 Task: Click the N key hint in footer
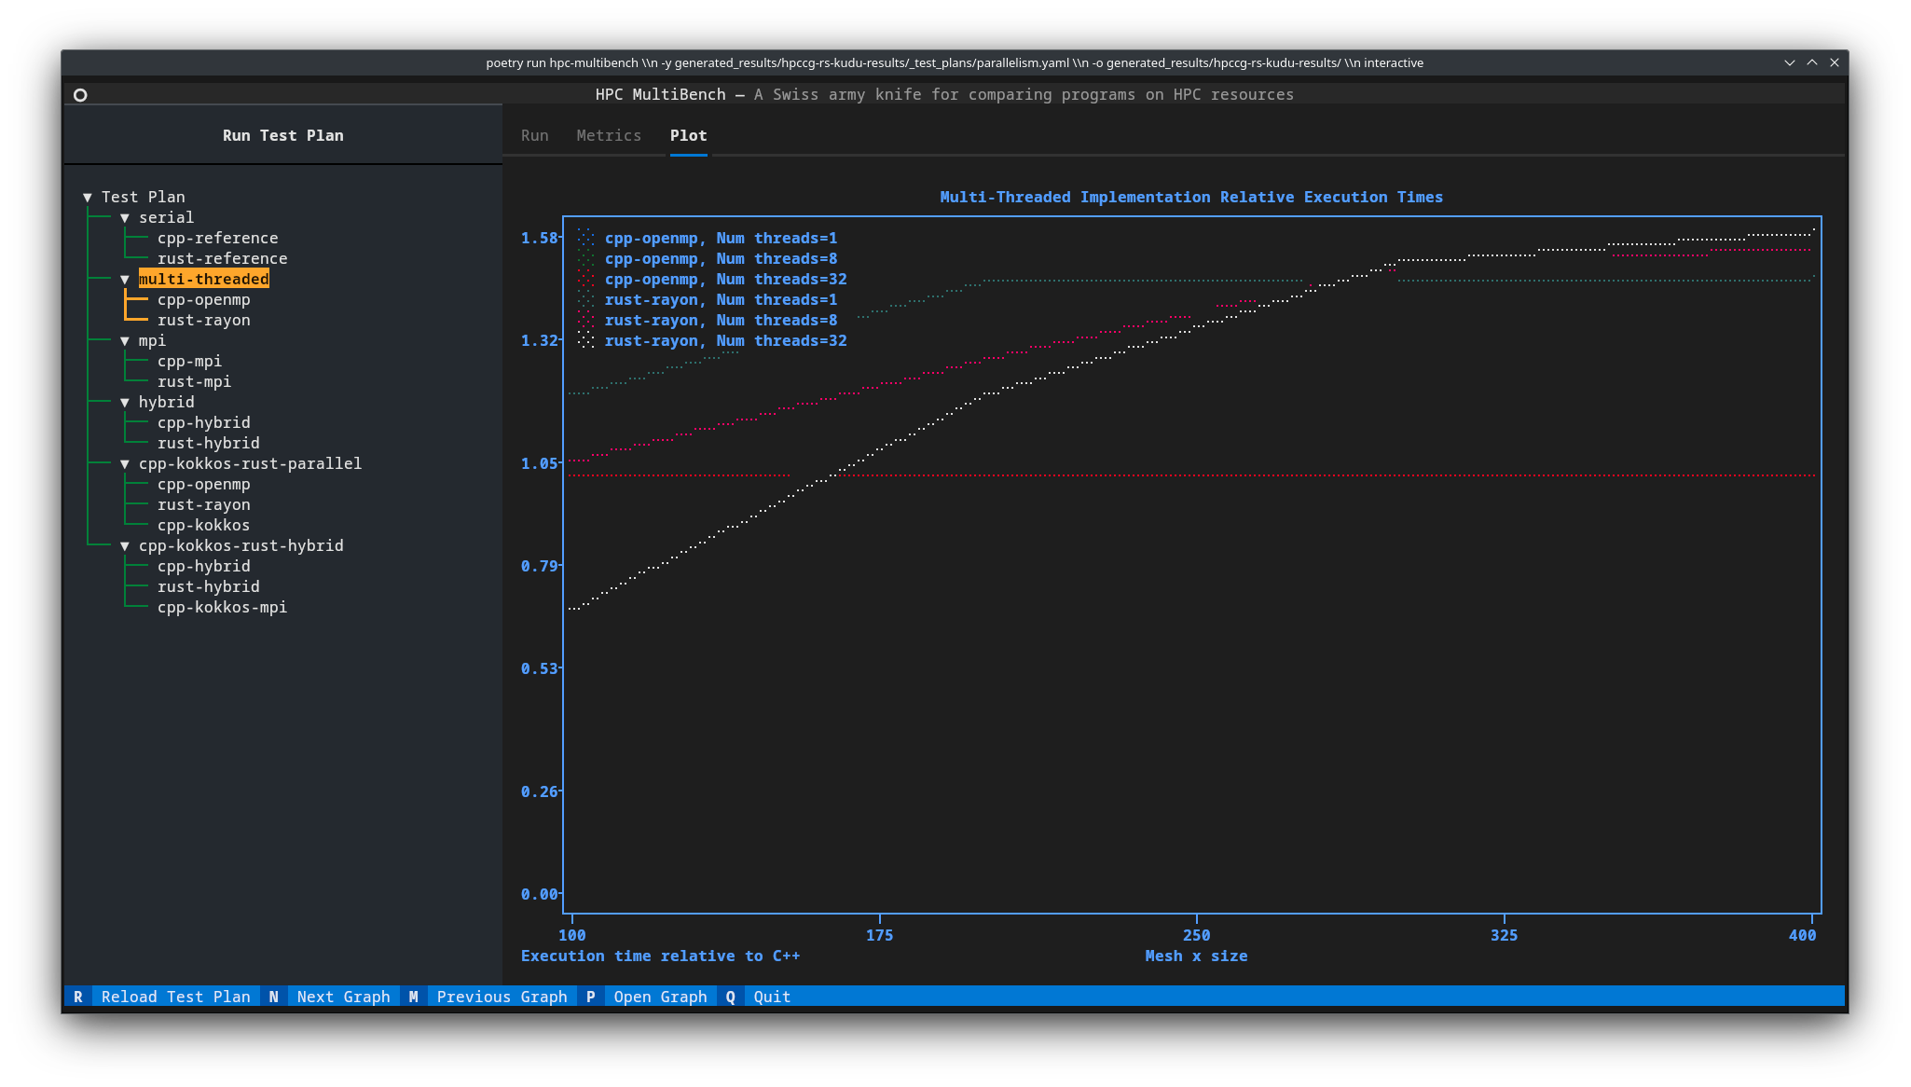273,997
